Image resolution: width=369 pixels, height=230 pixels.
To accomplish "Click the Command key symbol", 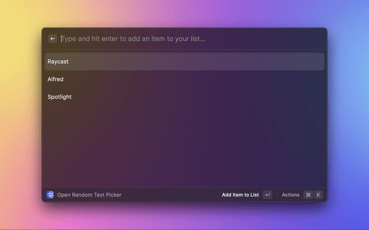I will (308, 195).
